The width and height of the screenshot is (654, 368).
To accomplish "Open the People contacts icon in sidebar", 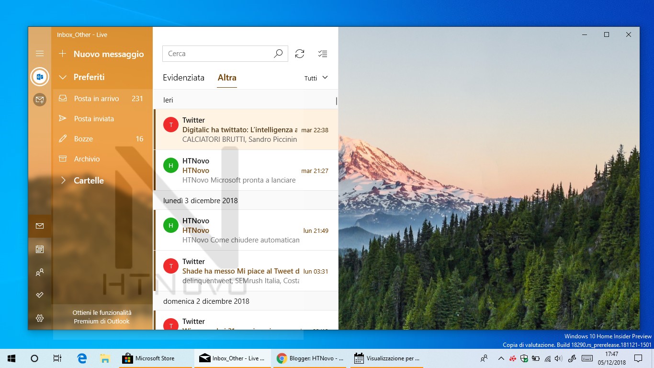I will [x=40, y=272].
